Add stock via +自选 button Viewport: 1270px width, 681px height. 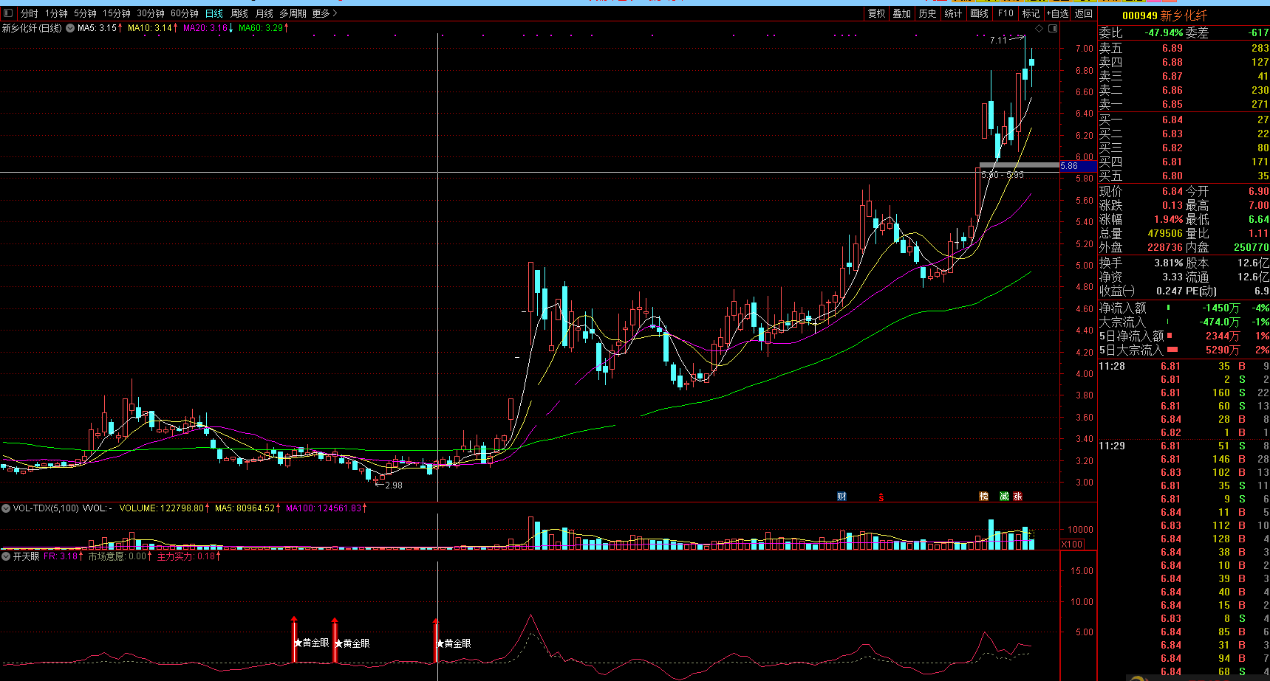point(1057,13)
